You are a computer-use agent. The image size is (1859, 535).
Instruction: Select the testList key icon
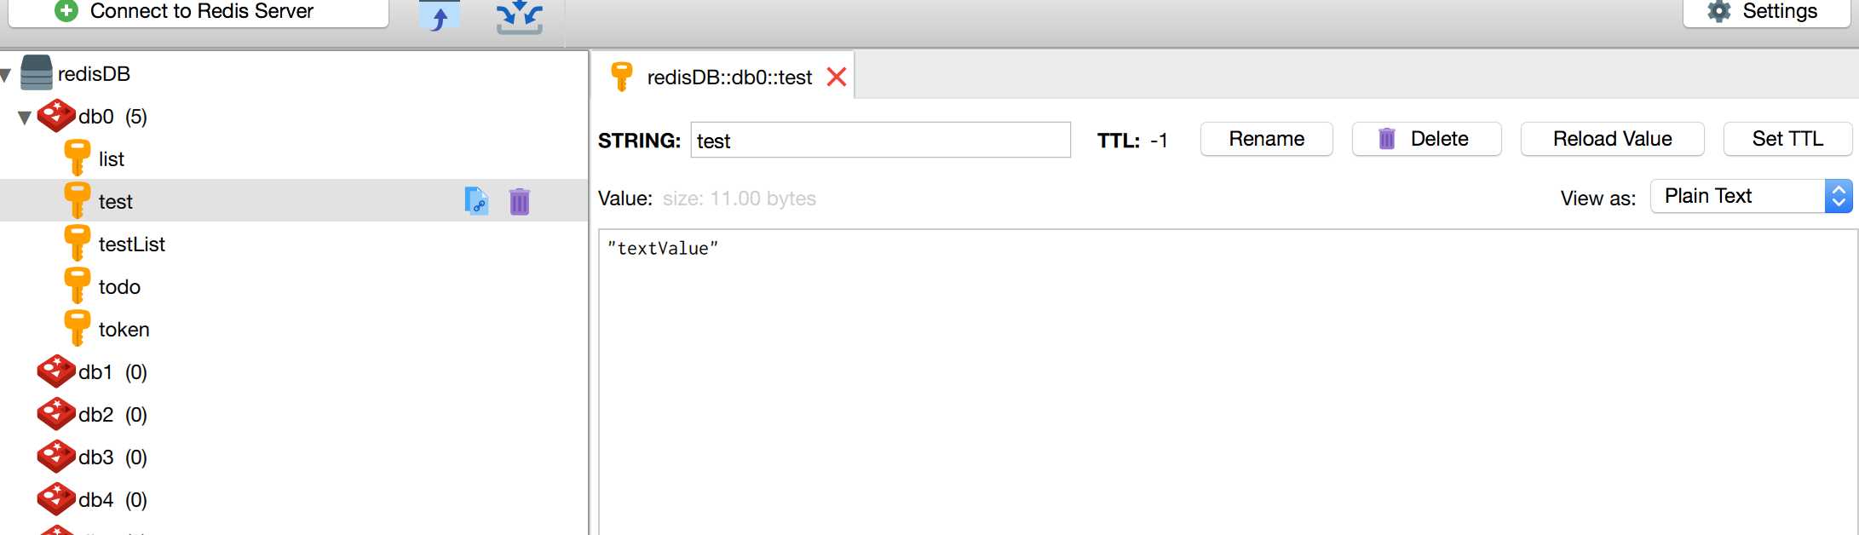(77, 244)
